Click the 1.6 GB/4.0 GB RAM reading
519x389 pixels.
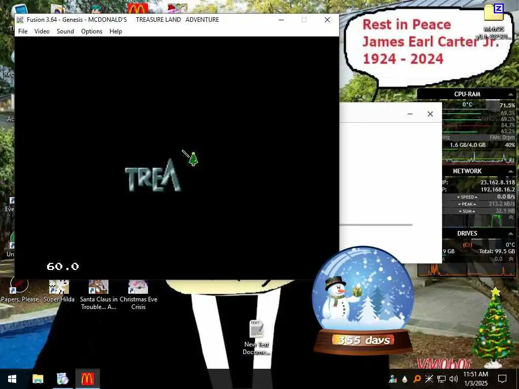467,145
